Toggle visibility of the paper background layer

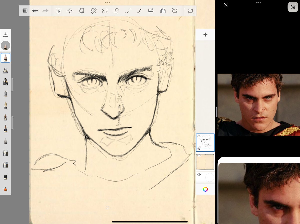click(x=199, y=155)
